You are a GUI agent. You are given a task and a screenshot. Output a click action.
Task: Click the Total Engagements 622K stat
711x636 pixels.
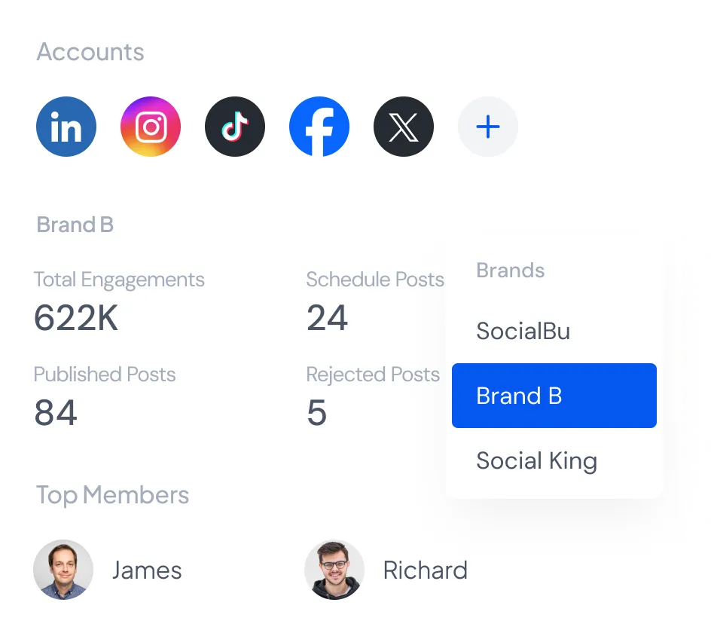point(75,318)
